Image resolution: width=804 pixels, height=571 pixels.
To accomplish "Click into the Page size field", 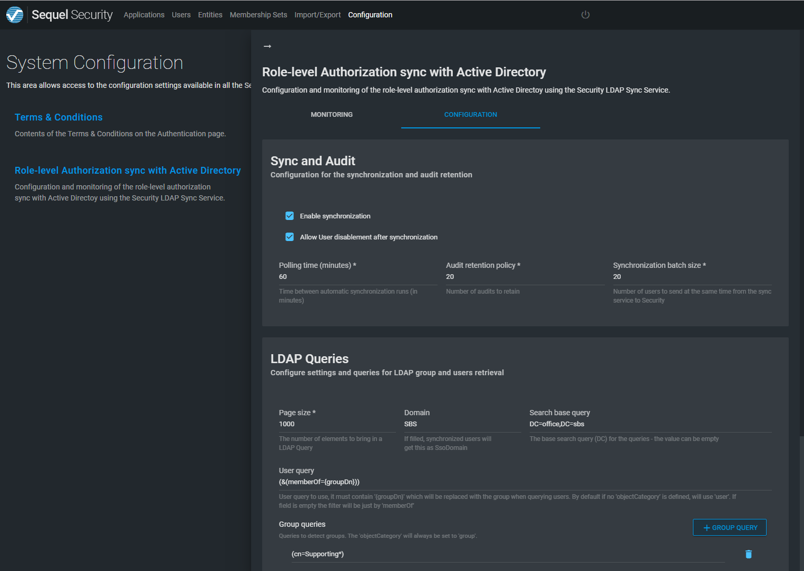I will coord(337,424).
